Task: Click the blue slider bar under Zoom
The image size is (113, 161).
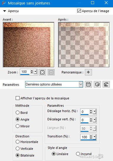Action: [x=25, y=74]
